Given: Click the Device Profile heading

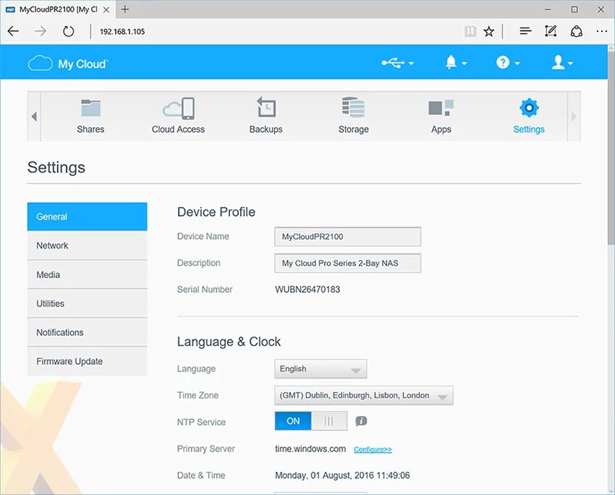Looking at the screenshot, I should pyautogui.click(x=216, y=212).
